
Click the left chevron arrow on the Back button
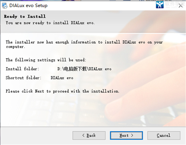(83, 135)
